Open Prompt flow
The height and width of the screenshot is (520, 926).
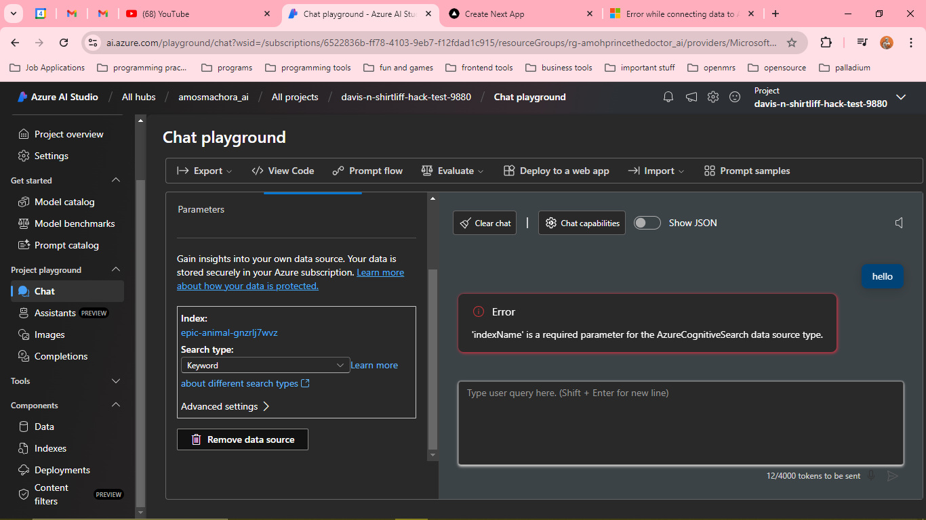click(367, 171)
